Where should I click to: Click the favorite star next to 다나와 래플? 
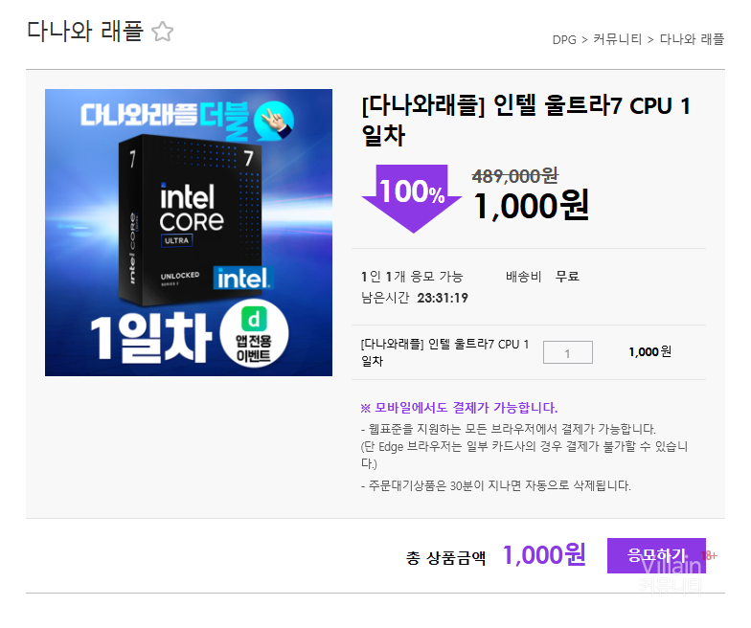163,32
